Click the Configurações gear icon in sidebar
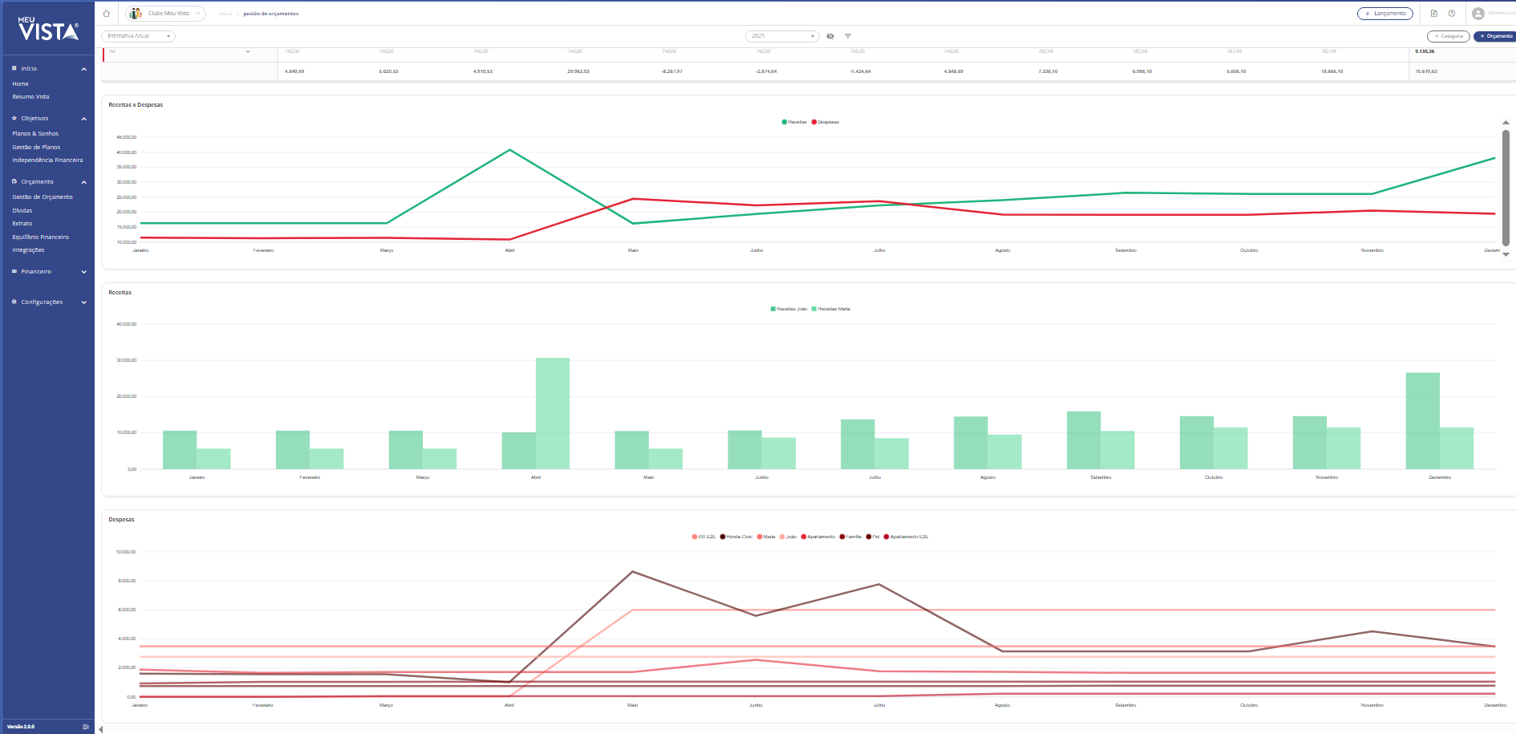Viewport: 1516px width, 734px height. (14, 302)
